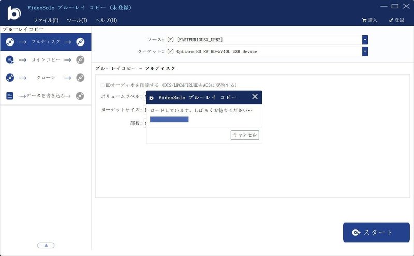Expand the ソース dropdown arrow

pyautogui.click(x=365, y=40)
